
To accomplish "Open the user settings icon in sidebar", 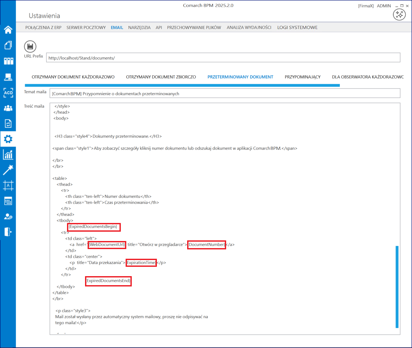I will (8, 217).
